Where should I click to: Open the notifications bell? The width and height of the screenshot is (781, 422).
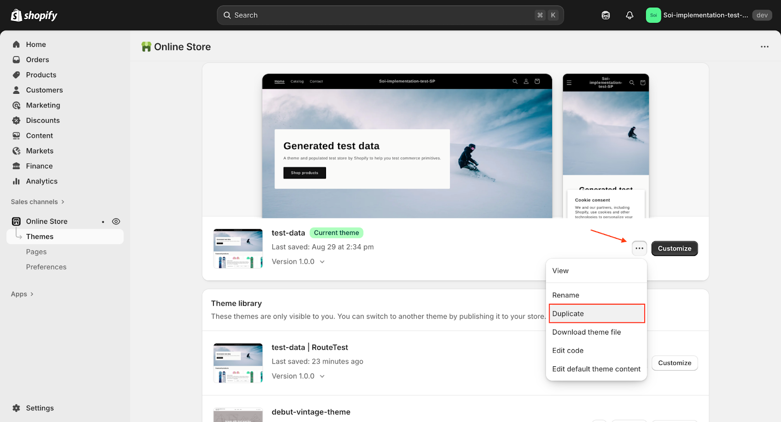pyautogui.click(x=630, y=15)
